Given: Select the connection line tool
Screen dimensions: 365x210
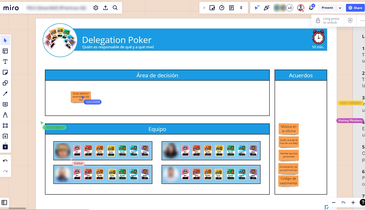Looking at the screenshot, I should [x=5, y=93].
